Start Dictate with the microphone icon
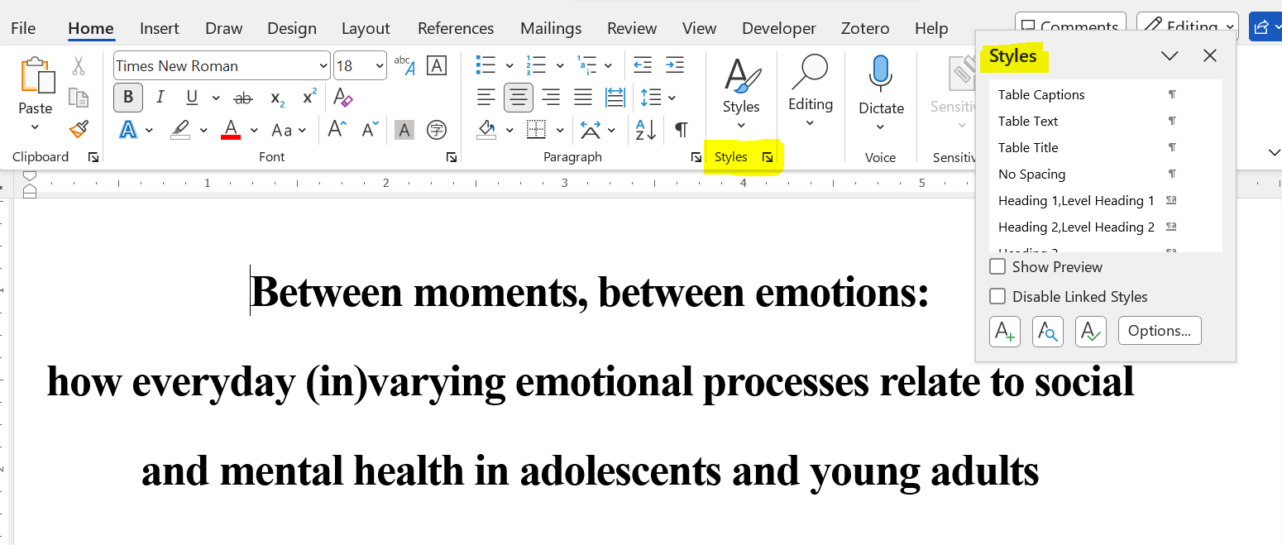The image size is (1282, 545). (881, 74)
